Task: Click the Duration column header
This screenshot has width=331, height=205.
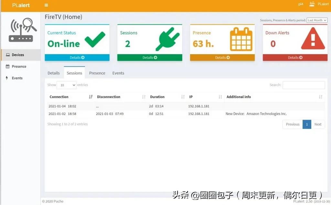Action: [157, 97]
